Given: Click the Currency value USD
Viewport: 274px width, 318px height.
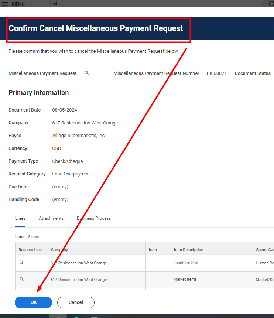Looking at the screenshot, I should click(x=56, y=148).
